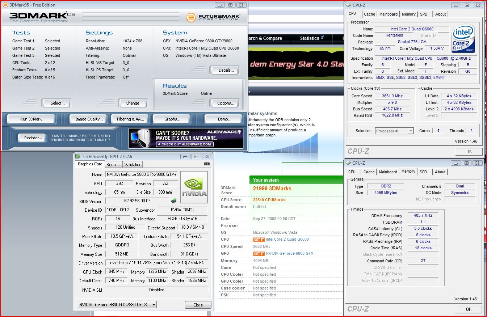Viewport: 487px width, 317px height.
Task: Click the GPU Clock 845 MHz field
Action: pyautogui.click(x=117, y=271)
